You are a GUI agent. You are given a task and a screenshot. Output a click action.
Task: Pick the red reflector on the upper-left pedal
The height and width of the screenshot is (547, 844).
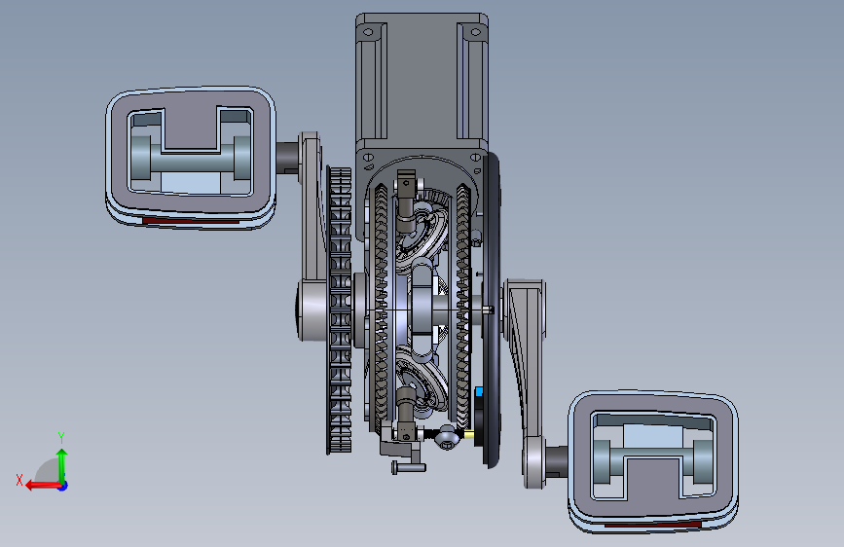coord(191,220)
